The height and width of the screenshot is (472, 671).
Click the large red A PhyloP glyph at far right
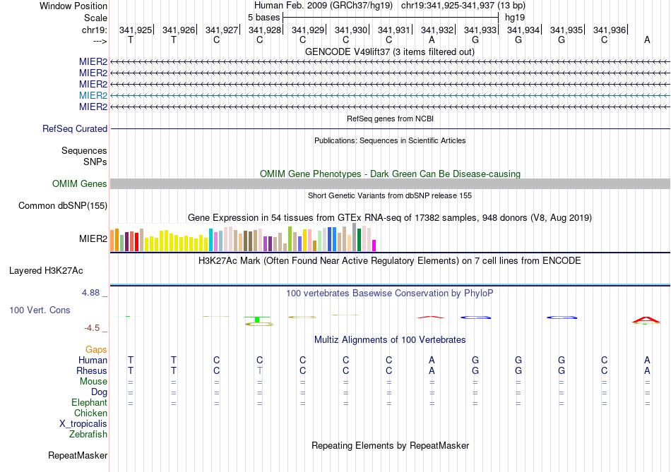click(x=646, y=320)
